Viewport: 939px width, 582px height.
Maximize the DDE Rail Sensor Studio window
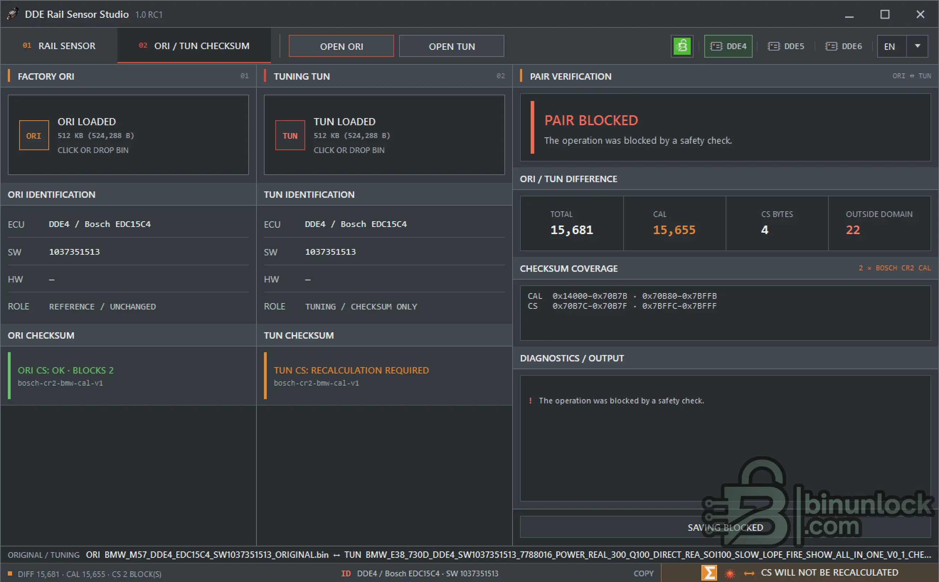(885, 14)
